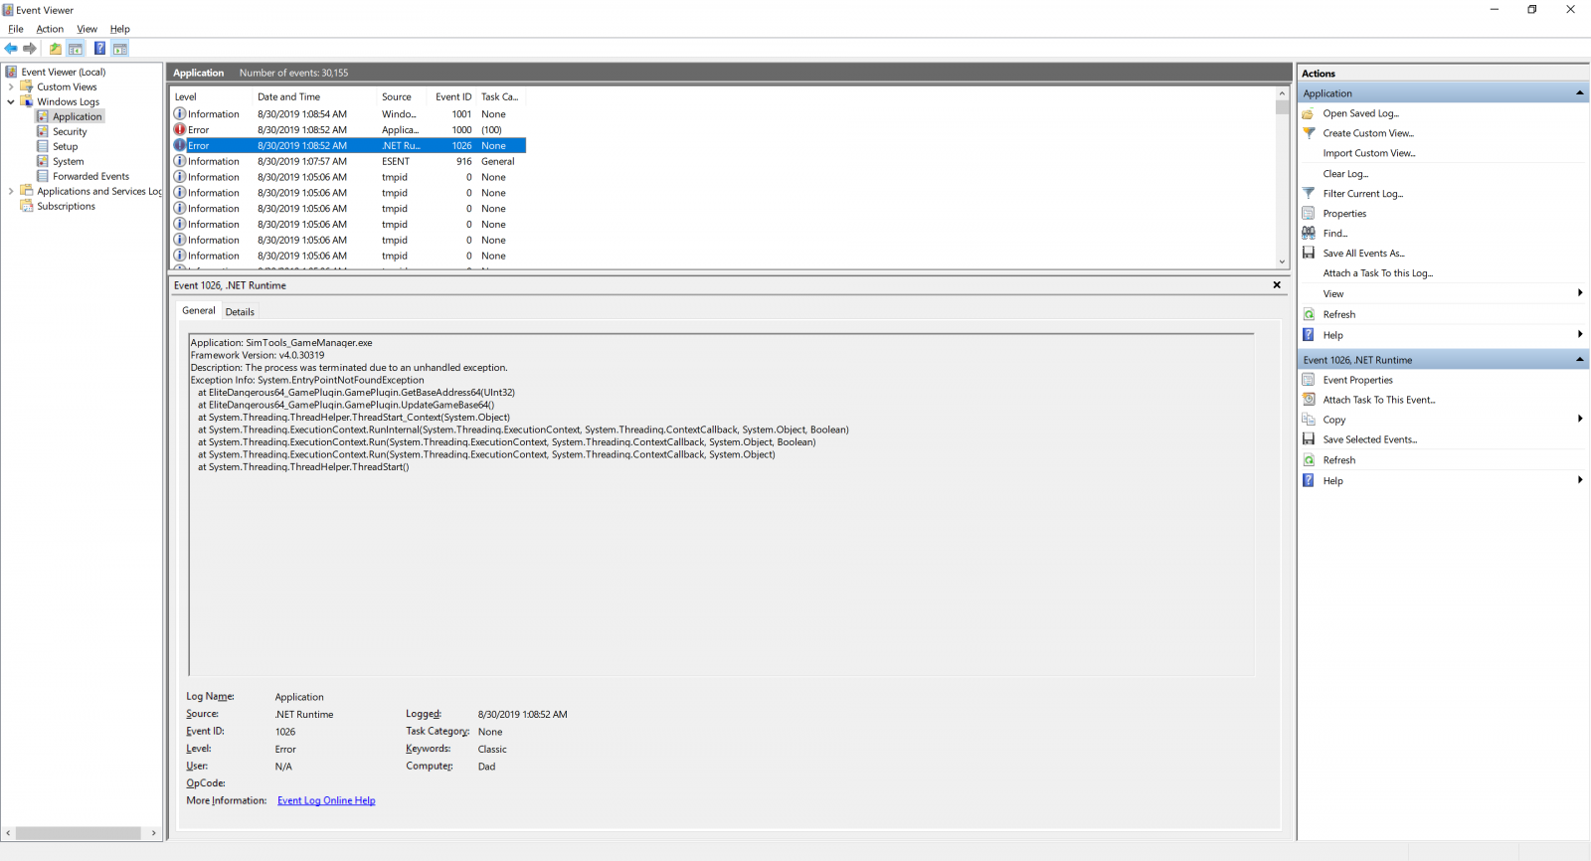Collapse the Application actions section

point(1579,93)
